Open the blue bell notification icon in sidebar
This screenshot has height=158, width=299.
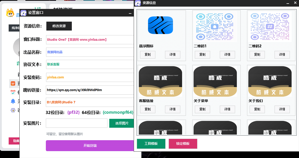coord(13,101)
